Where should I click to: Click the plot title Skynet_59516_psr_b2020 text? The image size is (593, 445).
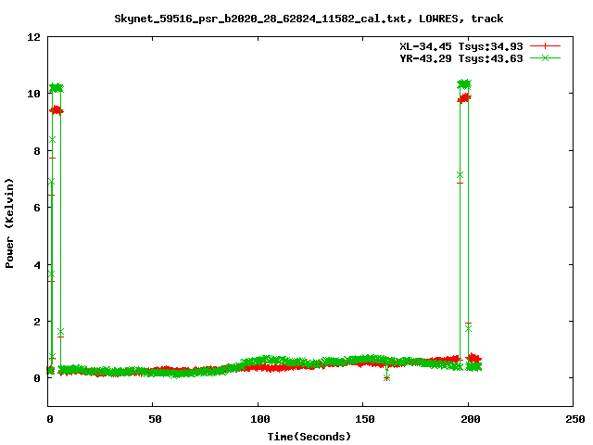(309, 19)
